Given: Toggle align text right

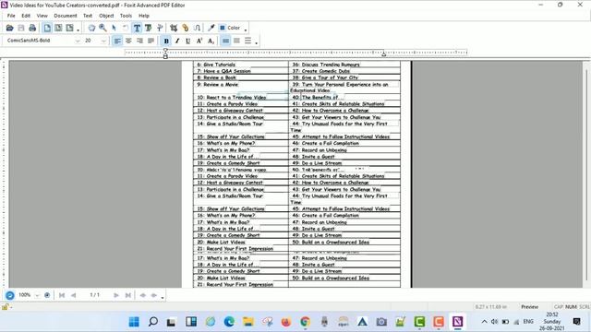Looking at the screenshot, I should click(x=139, y=41).
